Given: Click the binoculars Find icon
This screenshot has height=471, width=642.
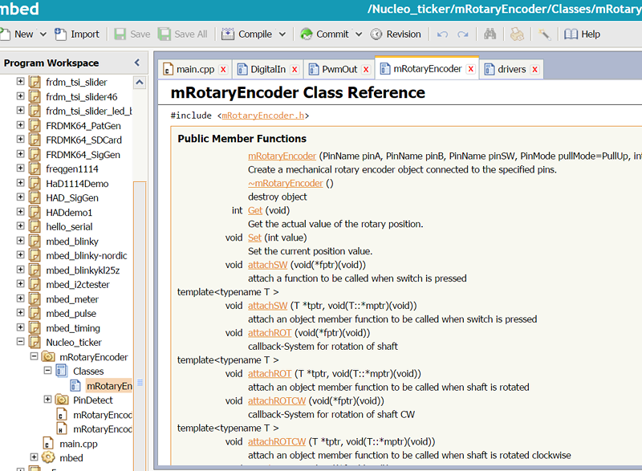Looking at the screenshot, I should [490, 34].
